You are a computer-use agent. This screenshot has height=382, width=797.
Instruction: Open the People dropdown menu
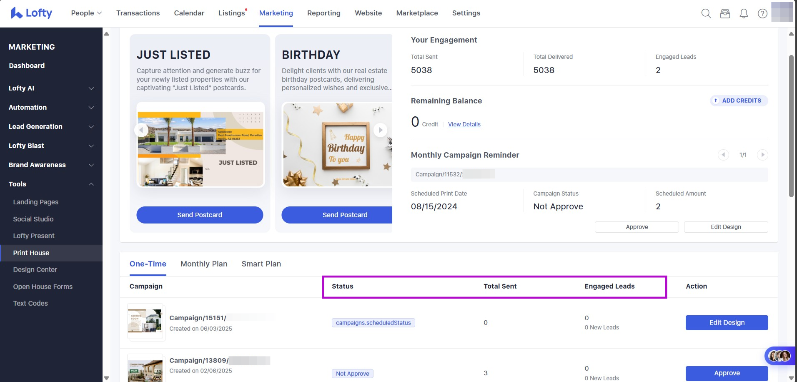tap(86, 13)
